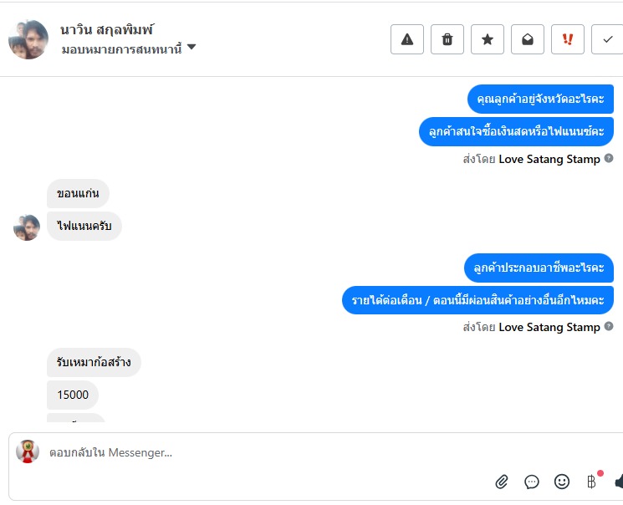Click the customer profile photo in header
The image size is (623, 505).
point(28,39)
